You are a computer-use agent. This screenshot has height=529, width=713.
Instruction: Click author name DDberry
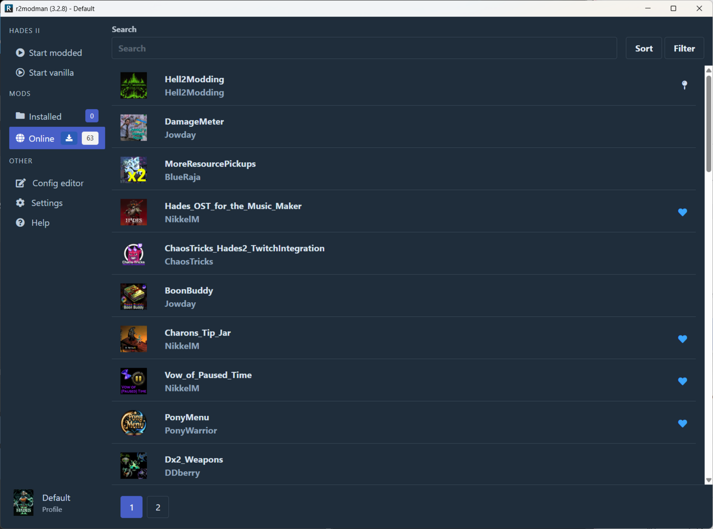[x=182, y=473]
